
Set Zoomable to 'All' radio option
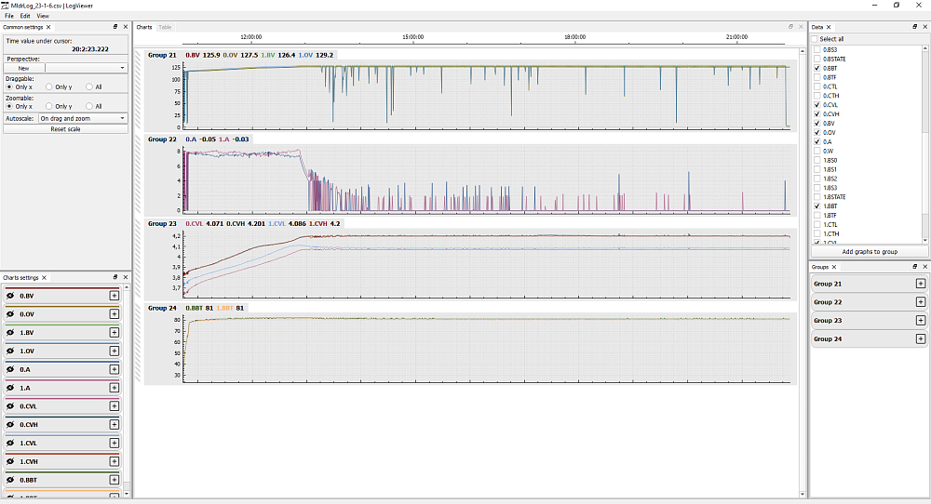[x=89, y=106]
